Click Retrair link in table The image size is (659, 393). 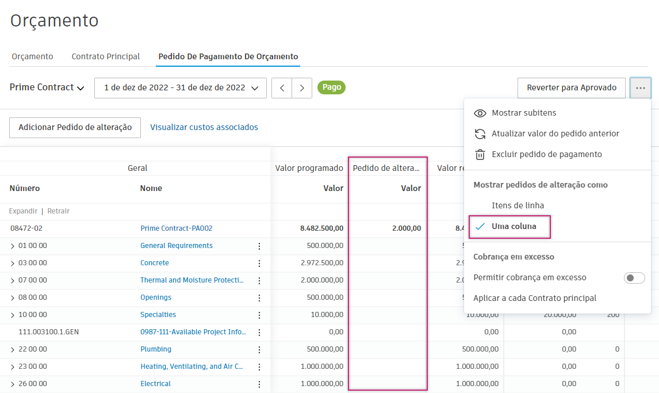59,211
